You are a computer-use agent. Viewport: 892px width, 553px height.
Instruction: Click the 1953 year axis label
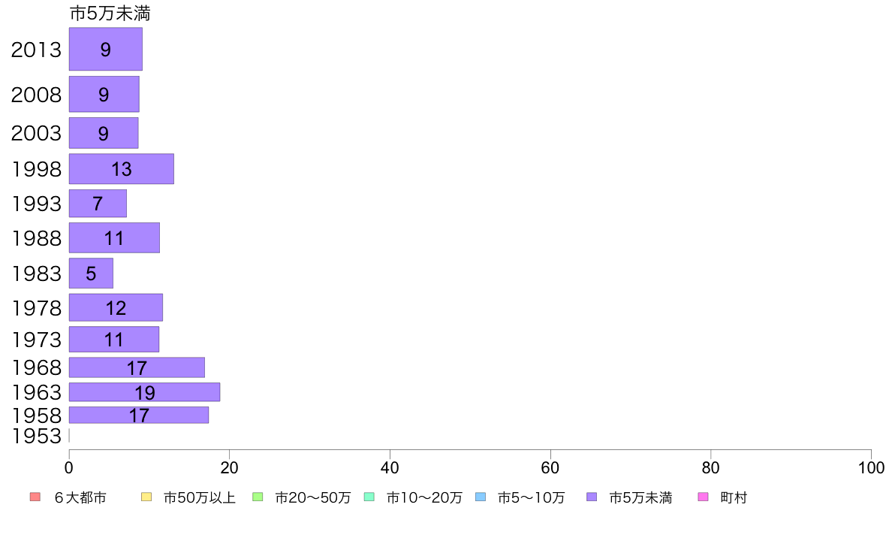point(36,437)
